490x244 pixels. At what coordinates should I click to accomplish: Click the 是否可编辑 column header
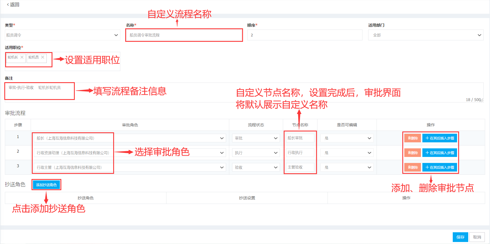347,125
